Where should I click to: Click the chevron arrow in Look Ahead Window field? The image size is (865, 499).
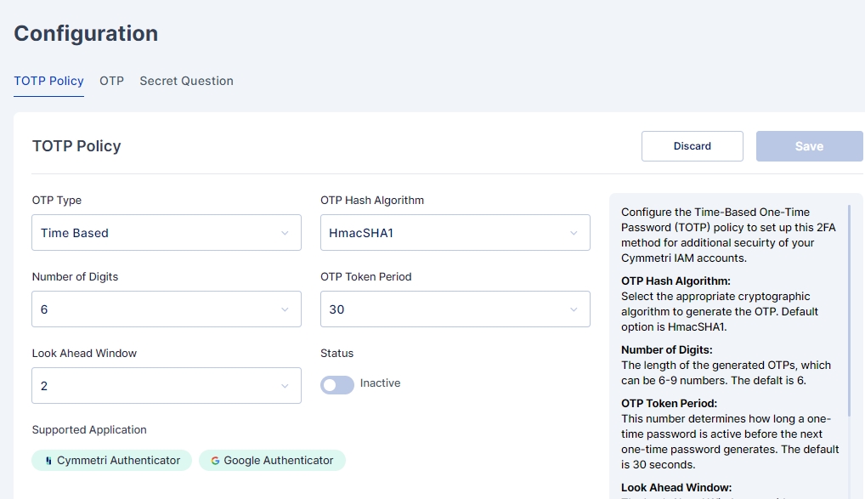(x=285, y=386)
